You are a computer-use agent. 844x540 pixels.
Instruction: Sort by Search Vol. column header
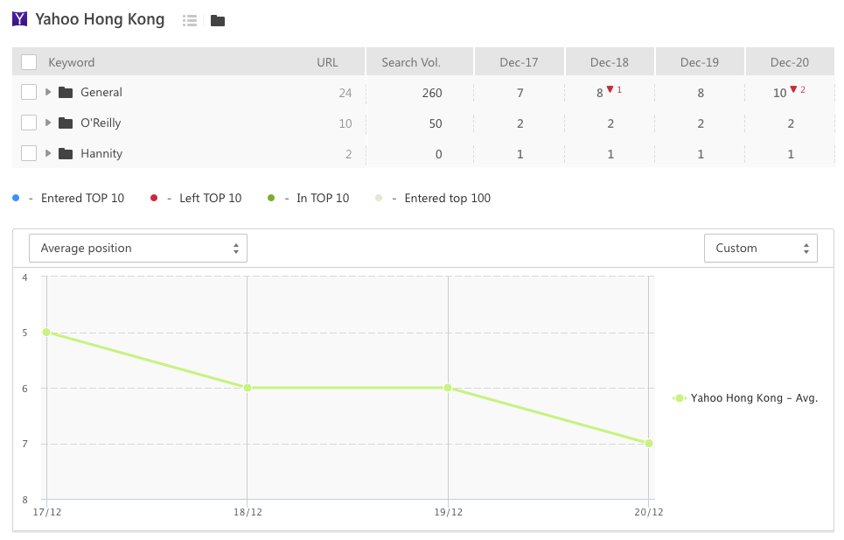pos(411,62)
